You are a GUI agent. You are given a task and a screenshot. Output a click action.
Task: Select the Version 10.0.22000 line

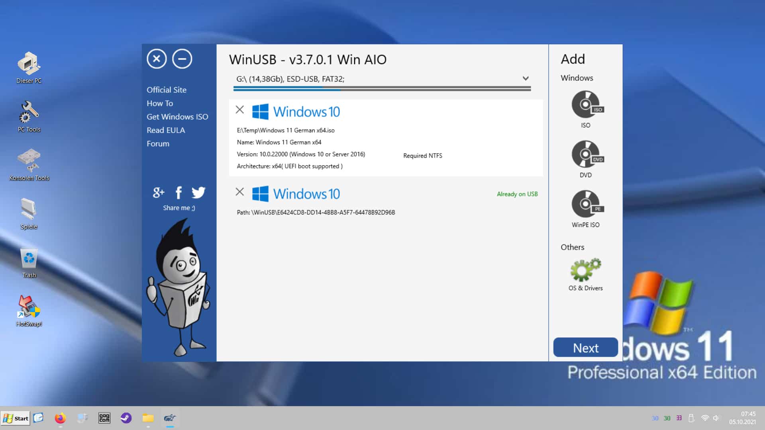(301, 154)
